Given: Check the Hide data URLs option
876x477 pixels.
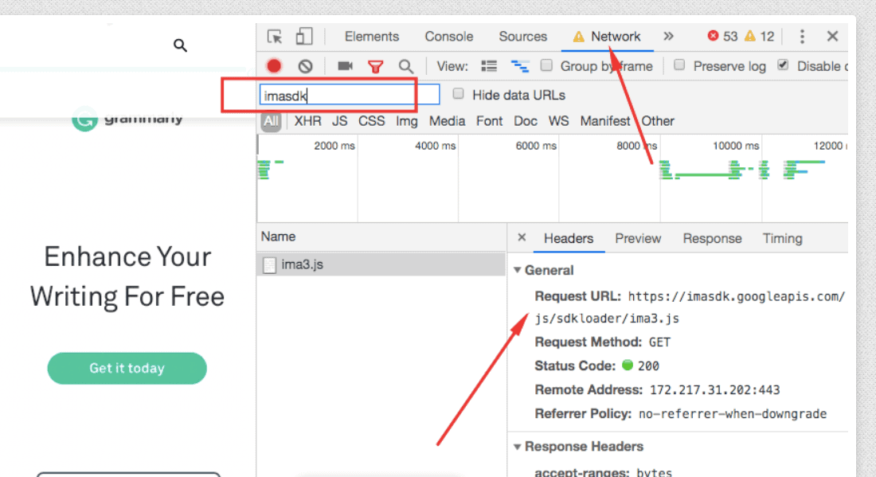Looking at the screenshot, I should (x=458, y=94).
